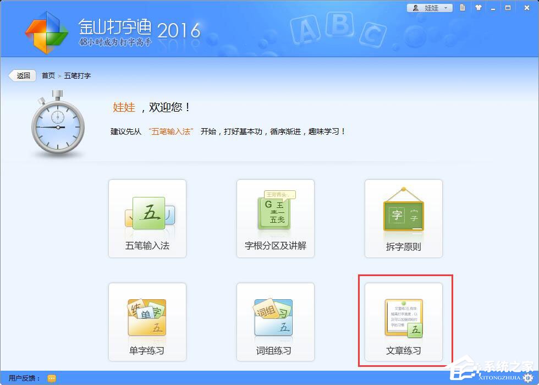Select the skin theme shirt icon

(x=478, y=8)
